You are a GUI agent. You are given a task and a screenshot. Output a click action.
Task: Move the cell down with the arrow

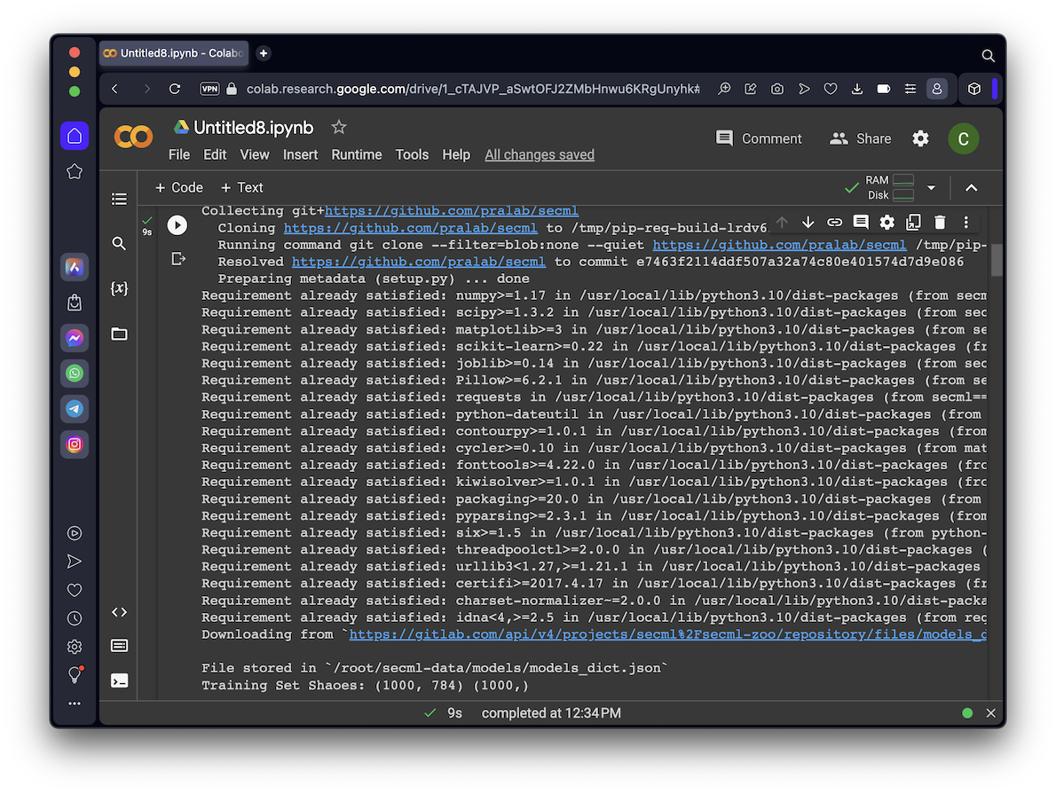[808, 223]
